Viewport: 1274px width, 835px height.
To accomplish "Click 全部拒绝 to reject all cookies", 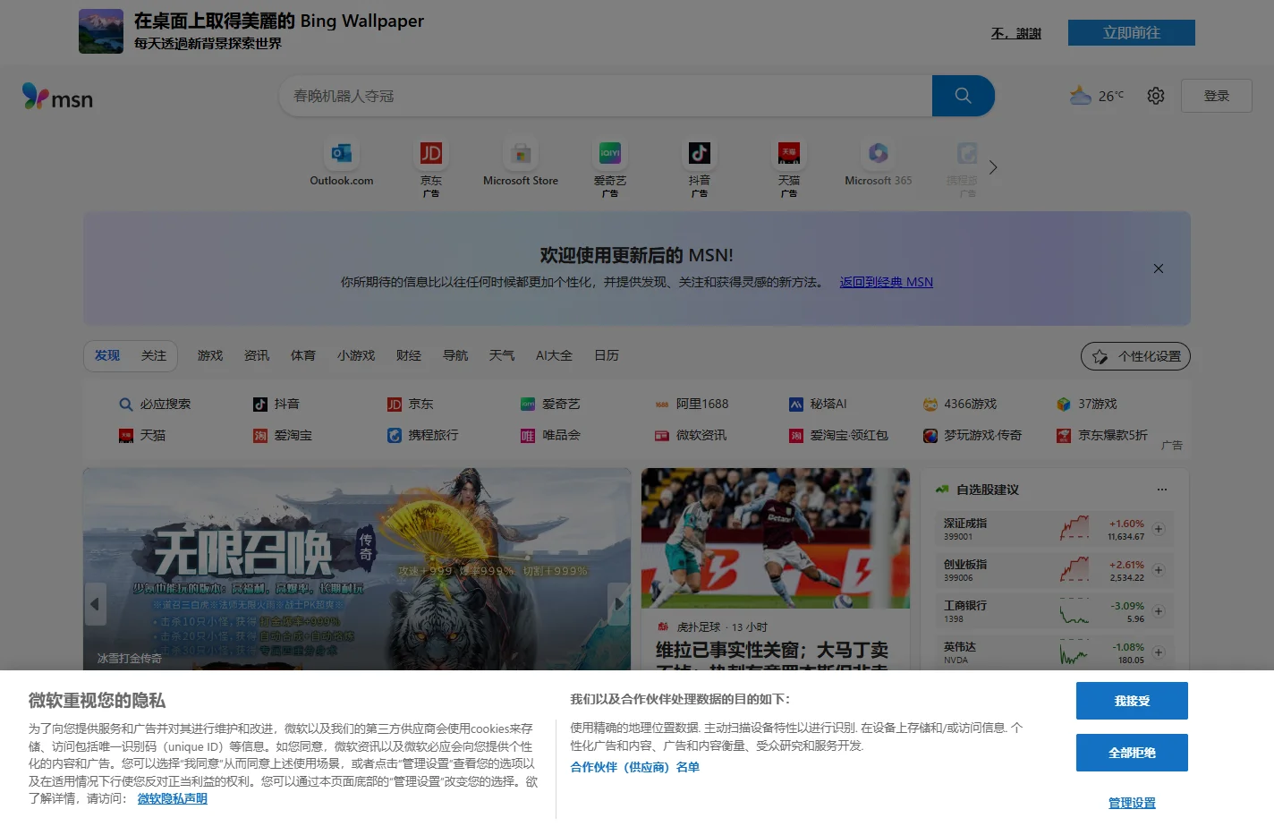I will coord(1132,753).
